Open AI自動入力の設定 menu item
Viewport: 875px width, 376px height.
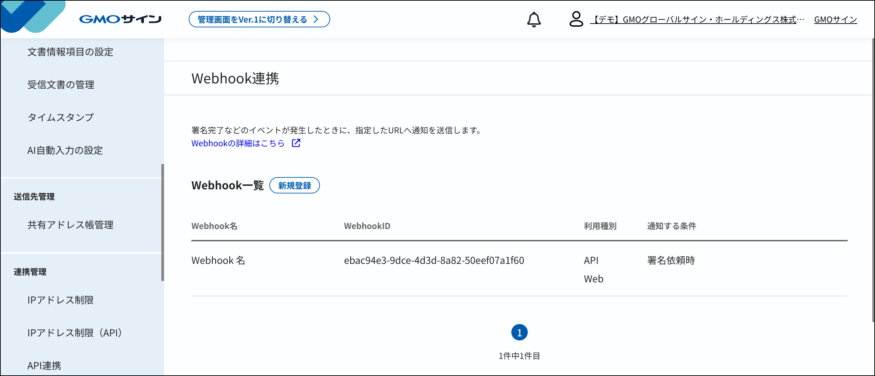[x=65, y=150]
